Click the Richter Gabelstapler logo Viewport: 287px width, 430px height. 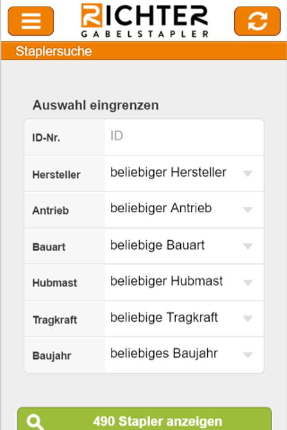(x=144, y=21)
